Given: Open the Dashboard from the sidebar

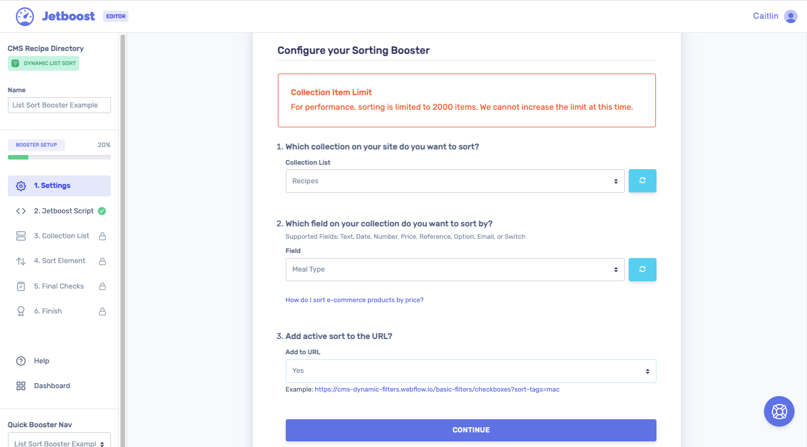Looking at the screenshot, I should click(52, 385).
